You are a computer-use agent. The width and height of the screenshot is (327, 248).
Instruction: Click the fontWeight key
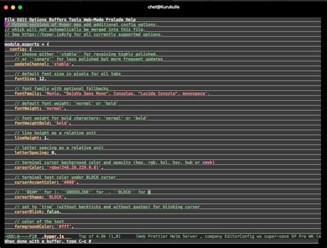click(x=28, y=108)
